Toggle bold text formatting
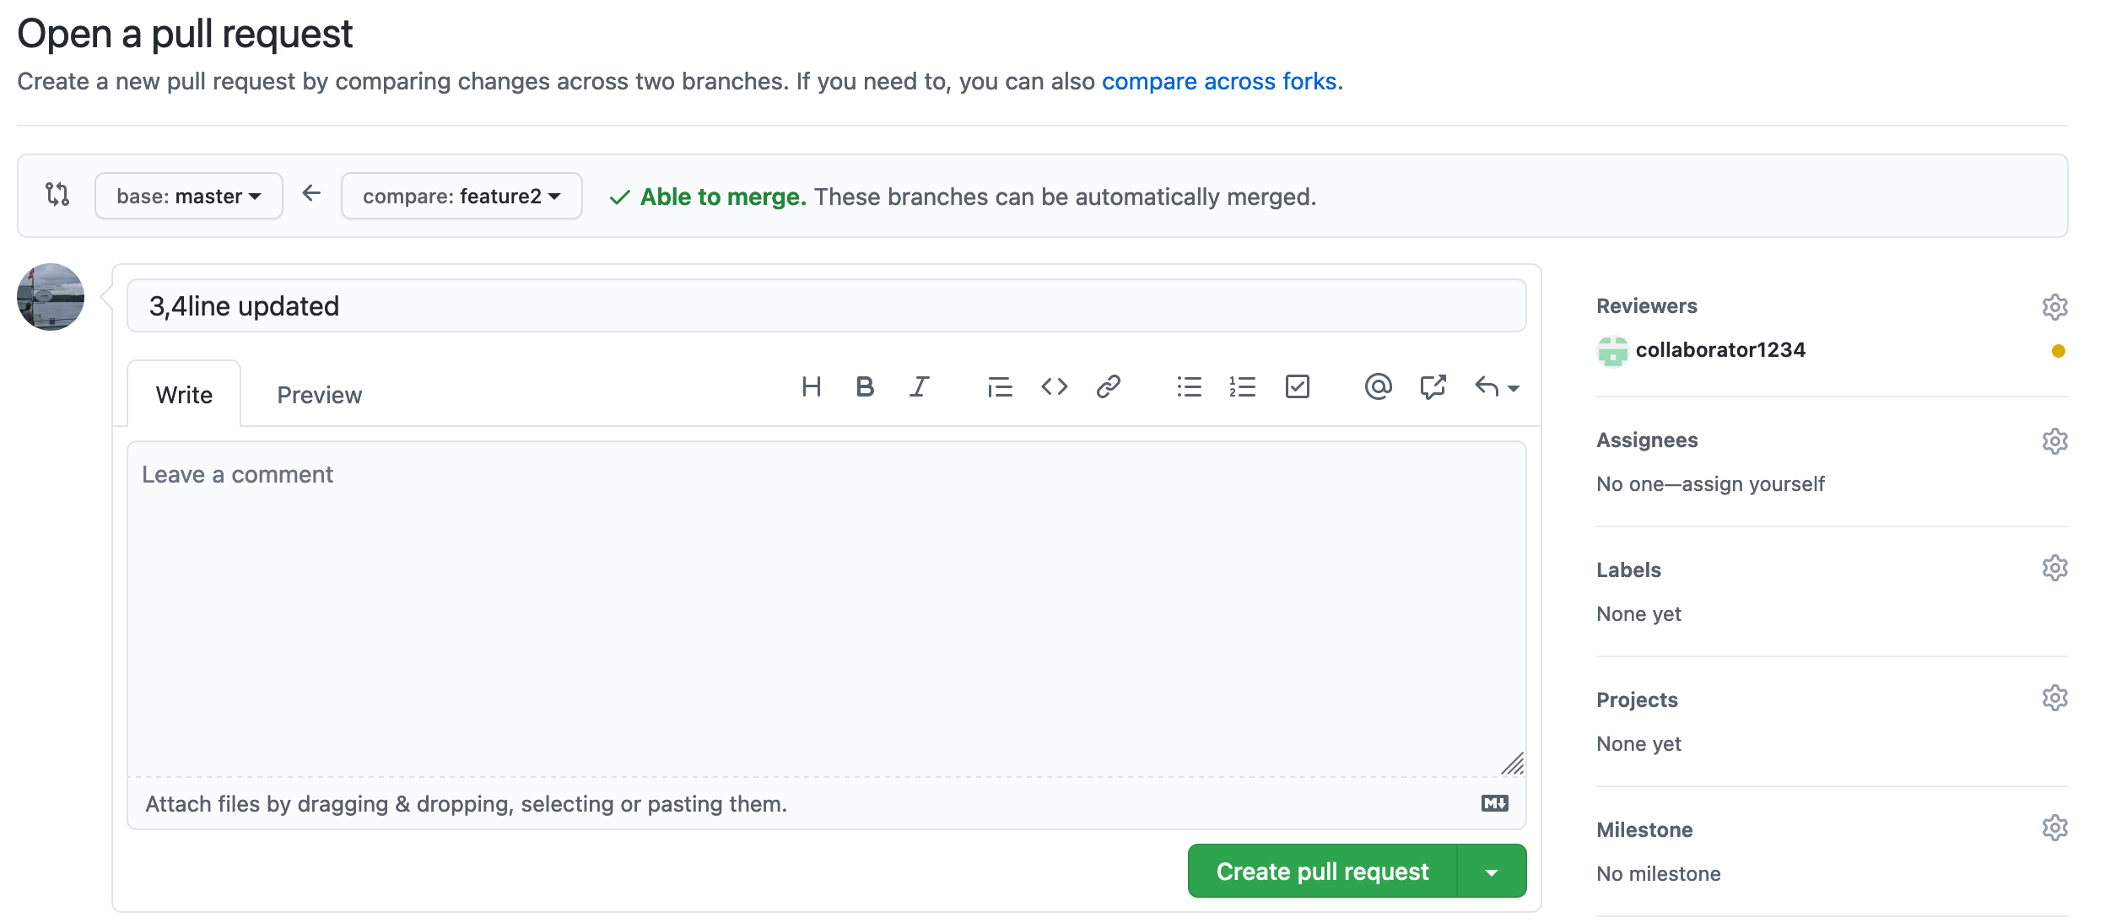2116x923 pixels. pyautogui.click(x=864, y=387)
